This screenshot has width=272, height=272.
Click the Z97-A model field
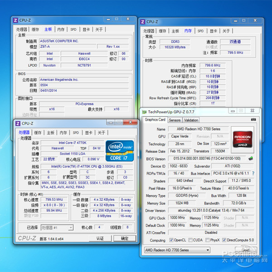[68, 47]
